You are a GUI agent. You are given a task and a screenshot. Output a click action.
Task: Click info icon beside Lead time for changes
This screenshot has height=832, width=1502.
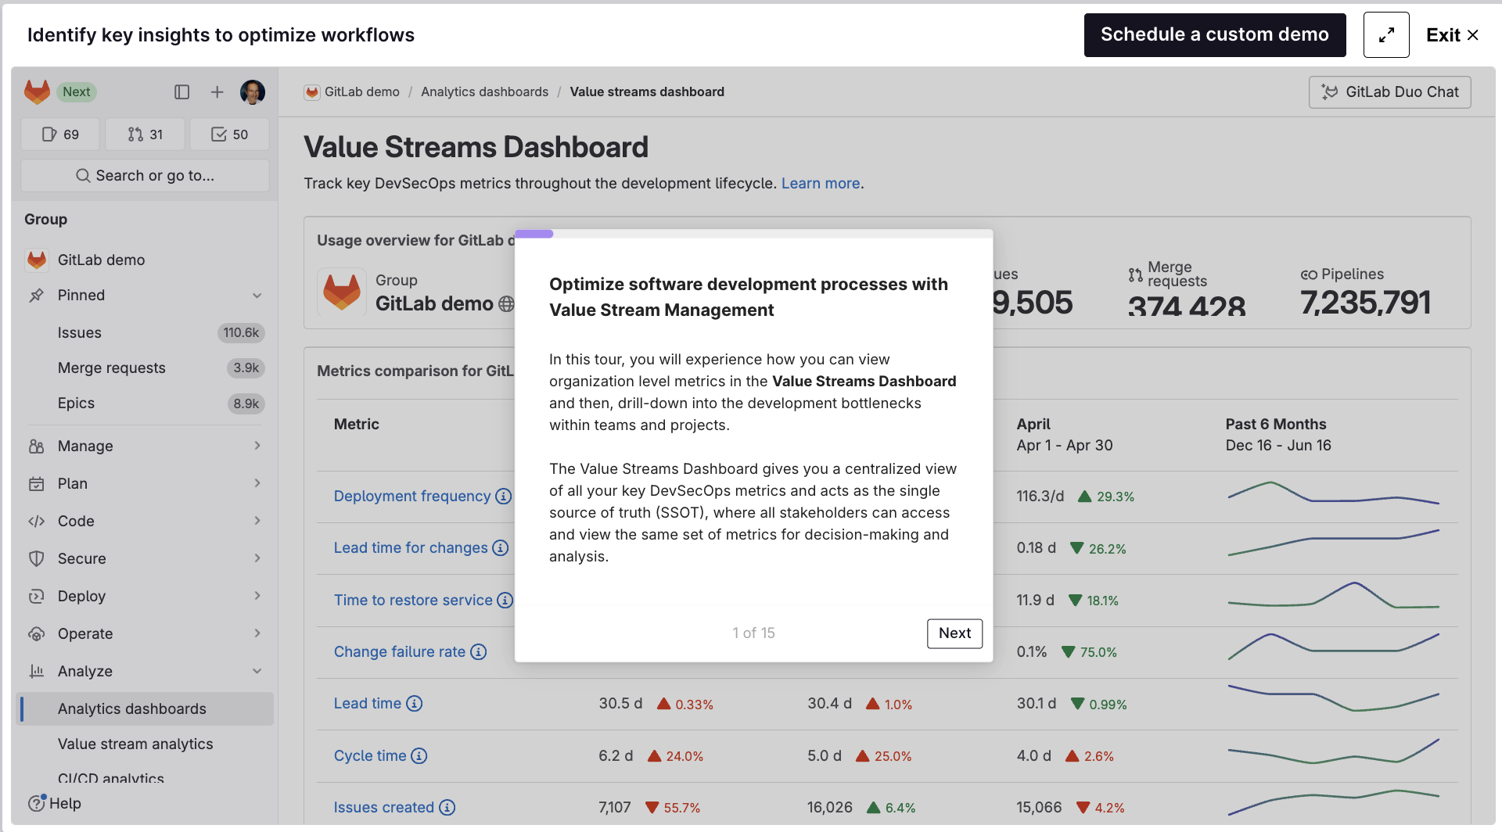point(501,548)
